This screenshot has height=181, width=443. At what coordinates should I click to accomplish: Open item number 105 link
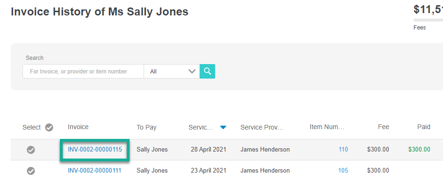click(343, 171)
